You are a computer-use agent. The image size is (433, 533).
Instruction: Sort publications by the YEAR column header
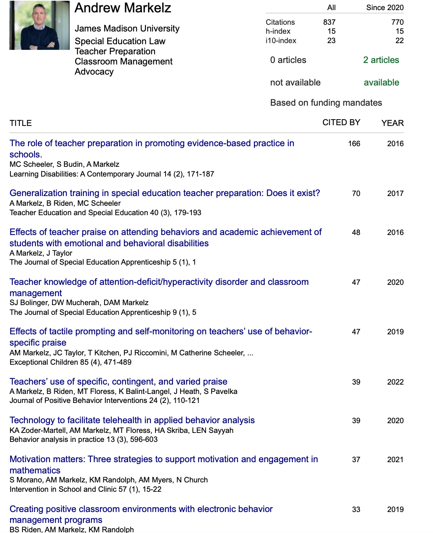click(x=392, y=123)
